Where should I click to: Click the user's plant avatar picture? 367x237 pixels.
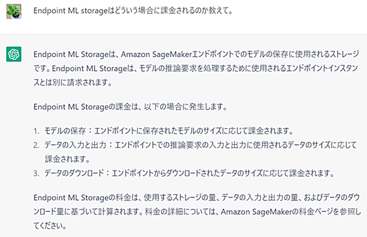coord(14,11)
